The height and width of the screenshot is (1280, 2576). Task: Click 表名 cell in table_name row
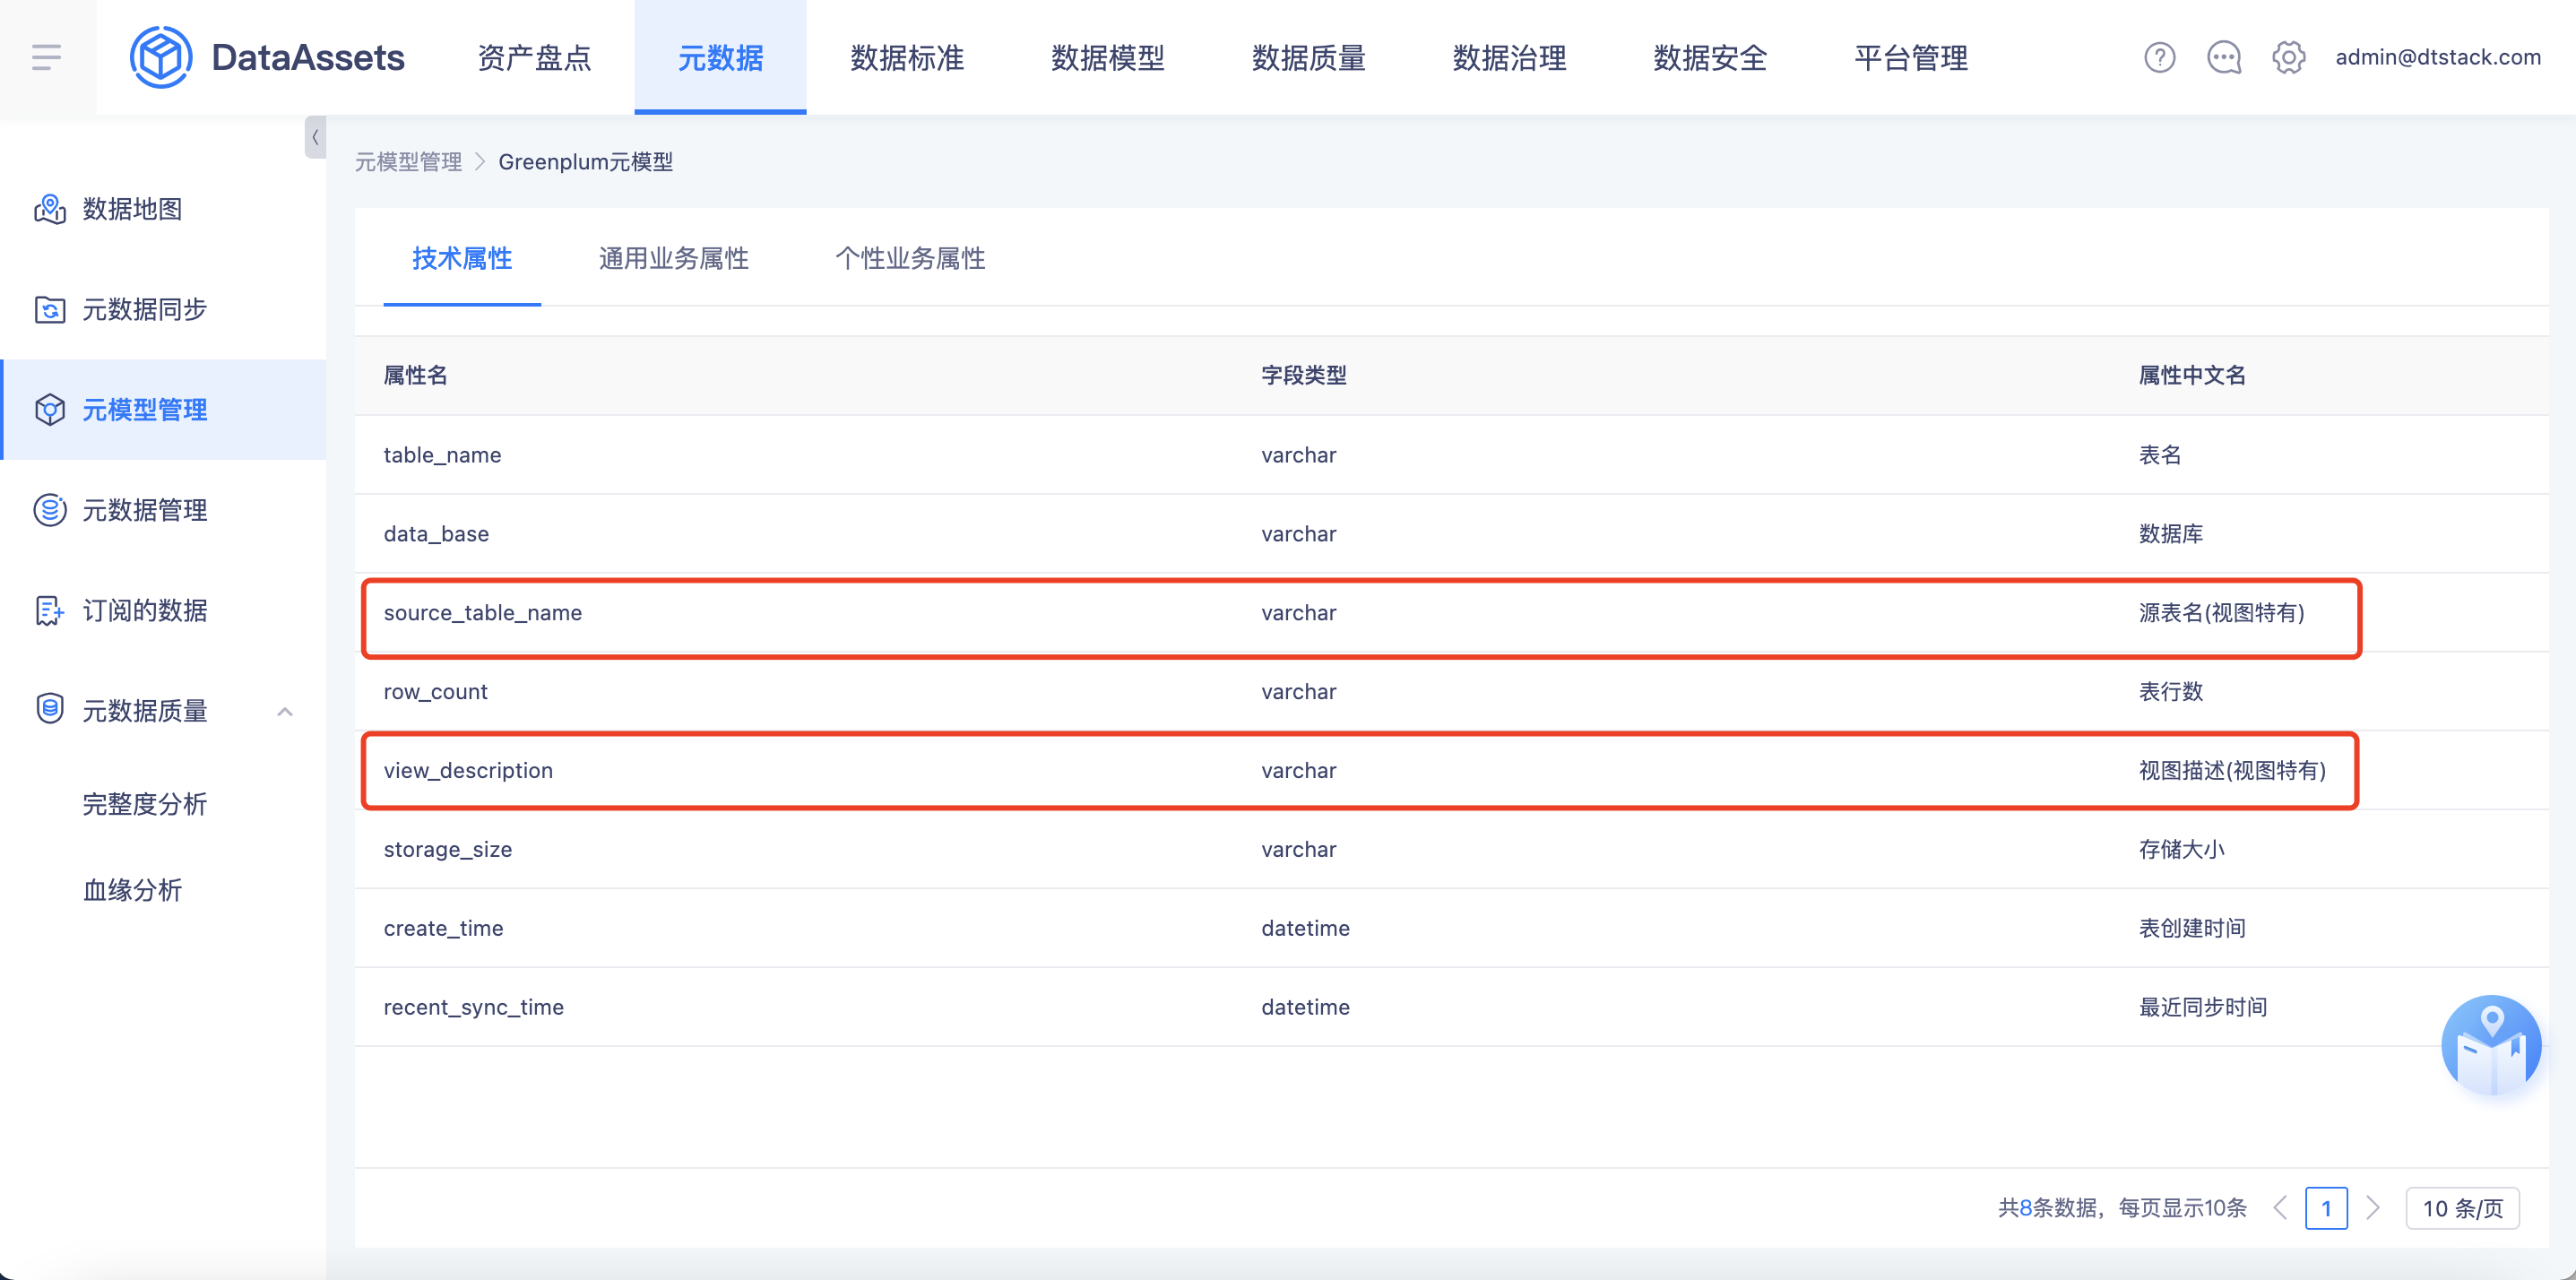coord(2159,455)
